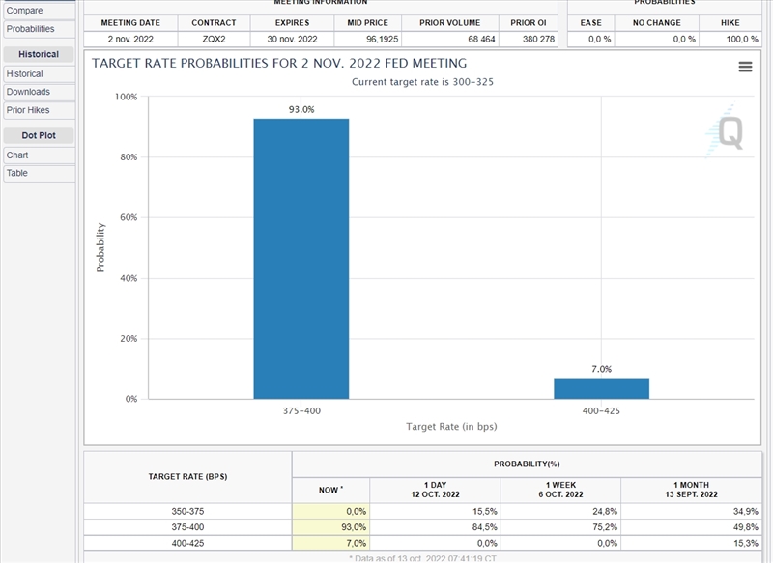Viewport: 773px width, 563px height.
Task: Open the Downloads sidebar item
Action: click(x=40, y=92)
